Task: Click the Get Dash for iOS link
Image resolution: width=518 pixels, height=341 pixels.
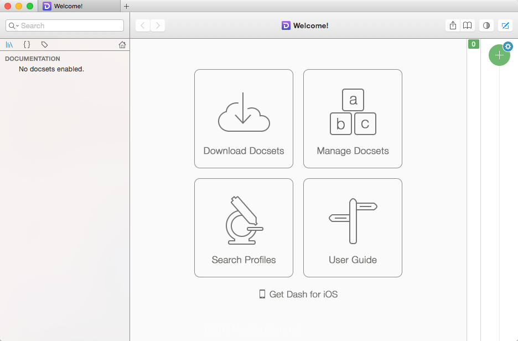Action: point(299,294)
